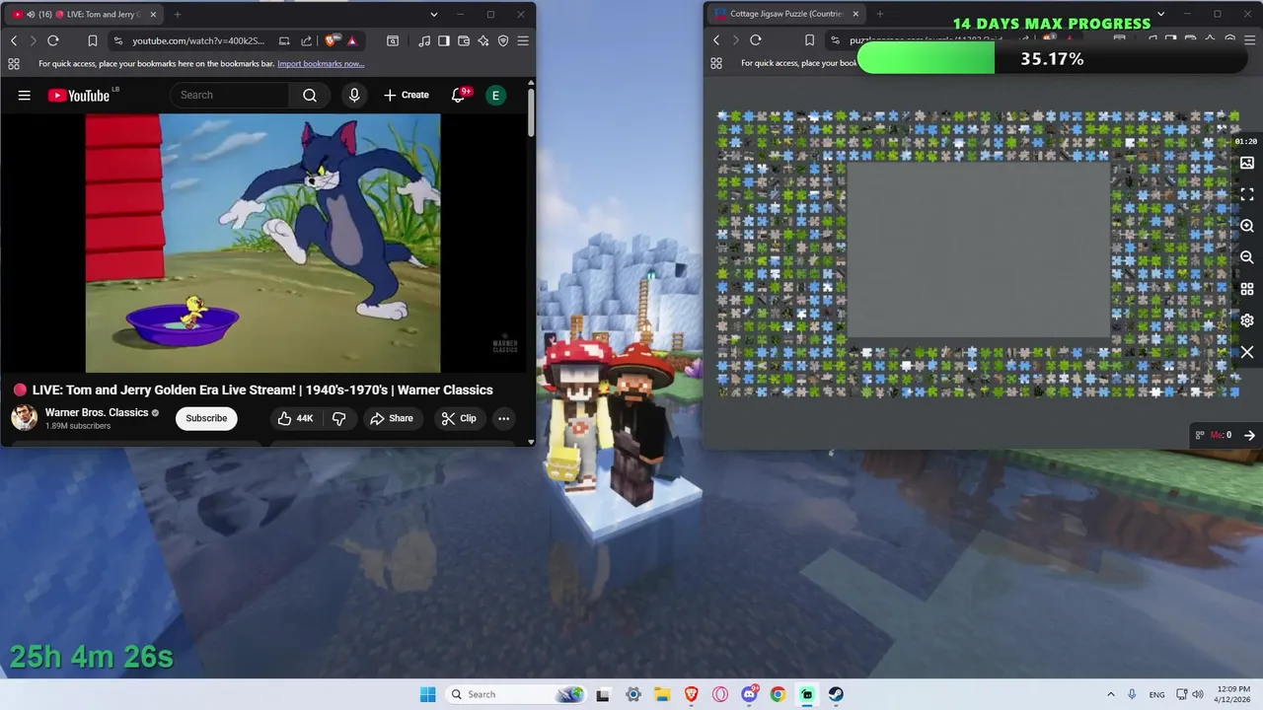Show the puzzle preview image
The width and height of the screenshot is (1263, 710).
click(1247, 163)
